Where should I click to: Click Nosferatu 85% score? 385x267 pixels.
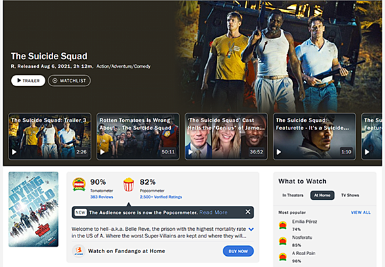[296, 245]
